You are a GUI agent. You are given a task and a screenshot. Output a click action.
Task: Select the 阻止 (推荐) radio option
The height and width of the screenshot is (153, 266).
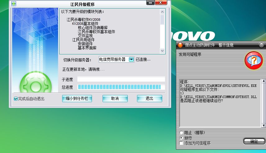[181, 133]
